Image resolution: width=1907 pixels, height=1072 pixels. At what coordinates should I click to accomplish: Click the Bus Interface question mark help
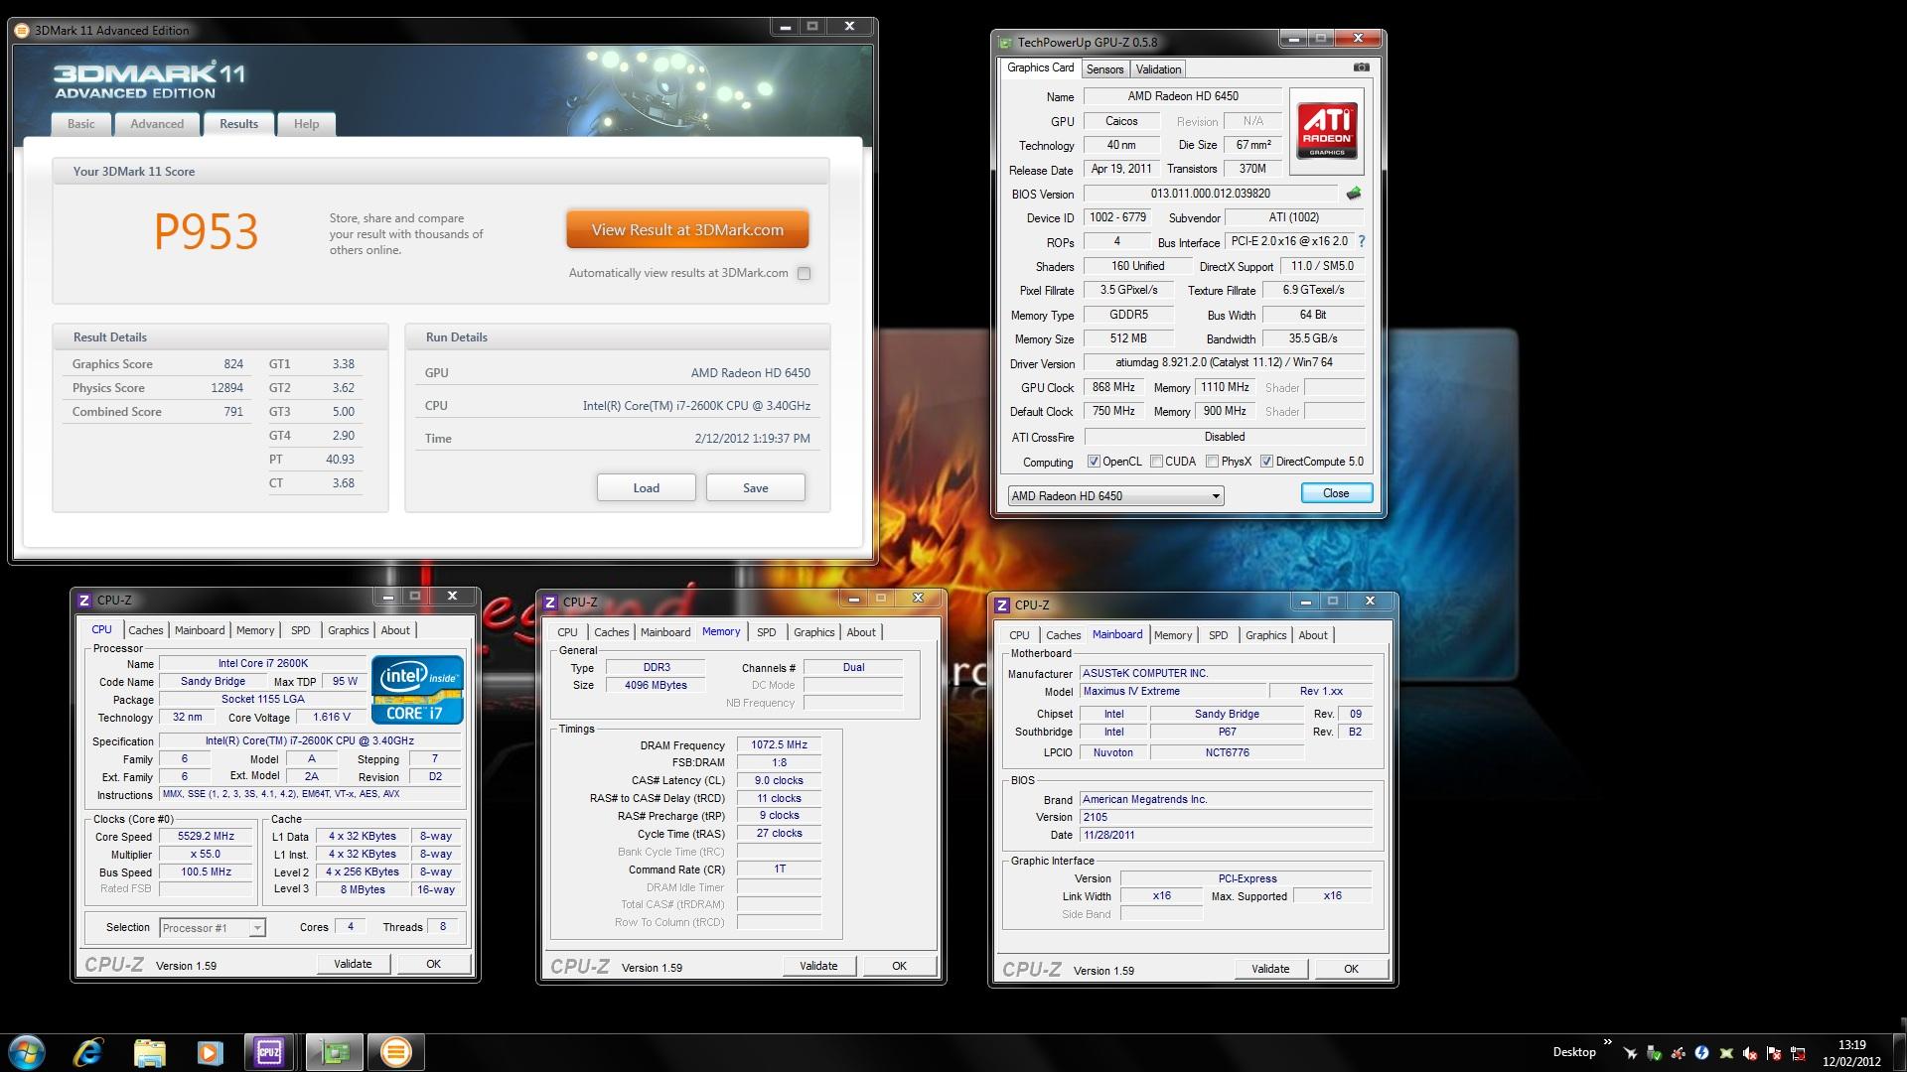(1361, 241)
